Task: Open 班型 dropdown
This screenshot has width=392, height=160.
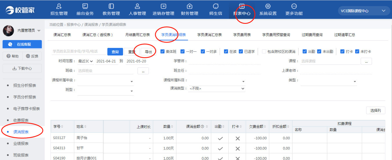Action: pos(105,91)
